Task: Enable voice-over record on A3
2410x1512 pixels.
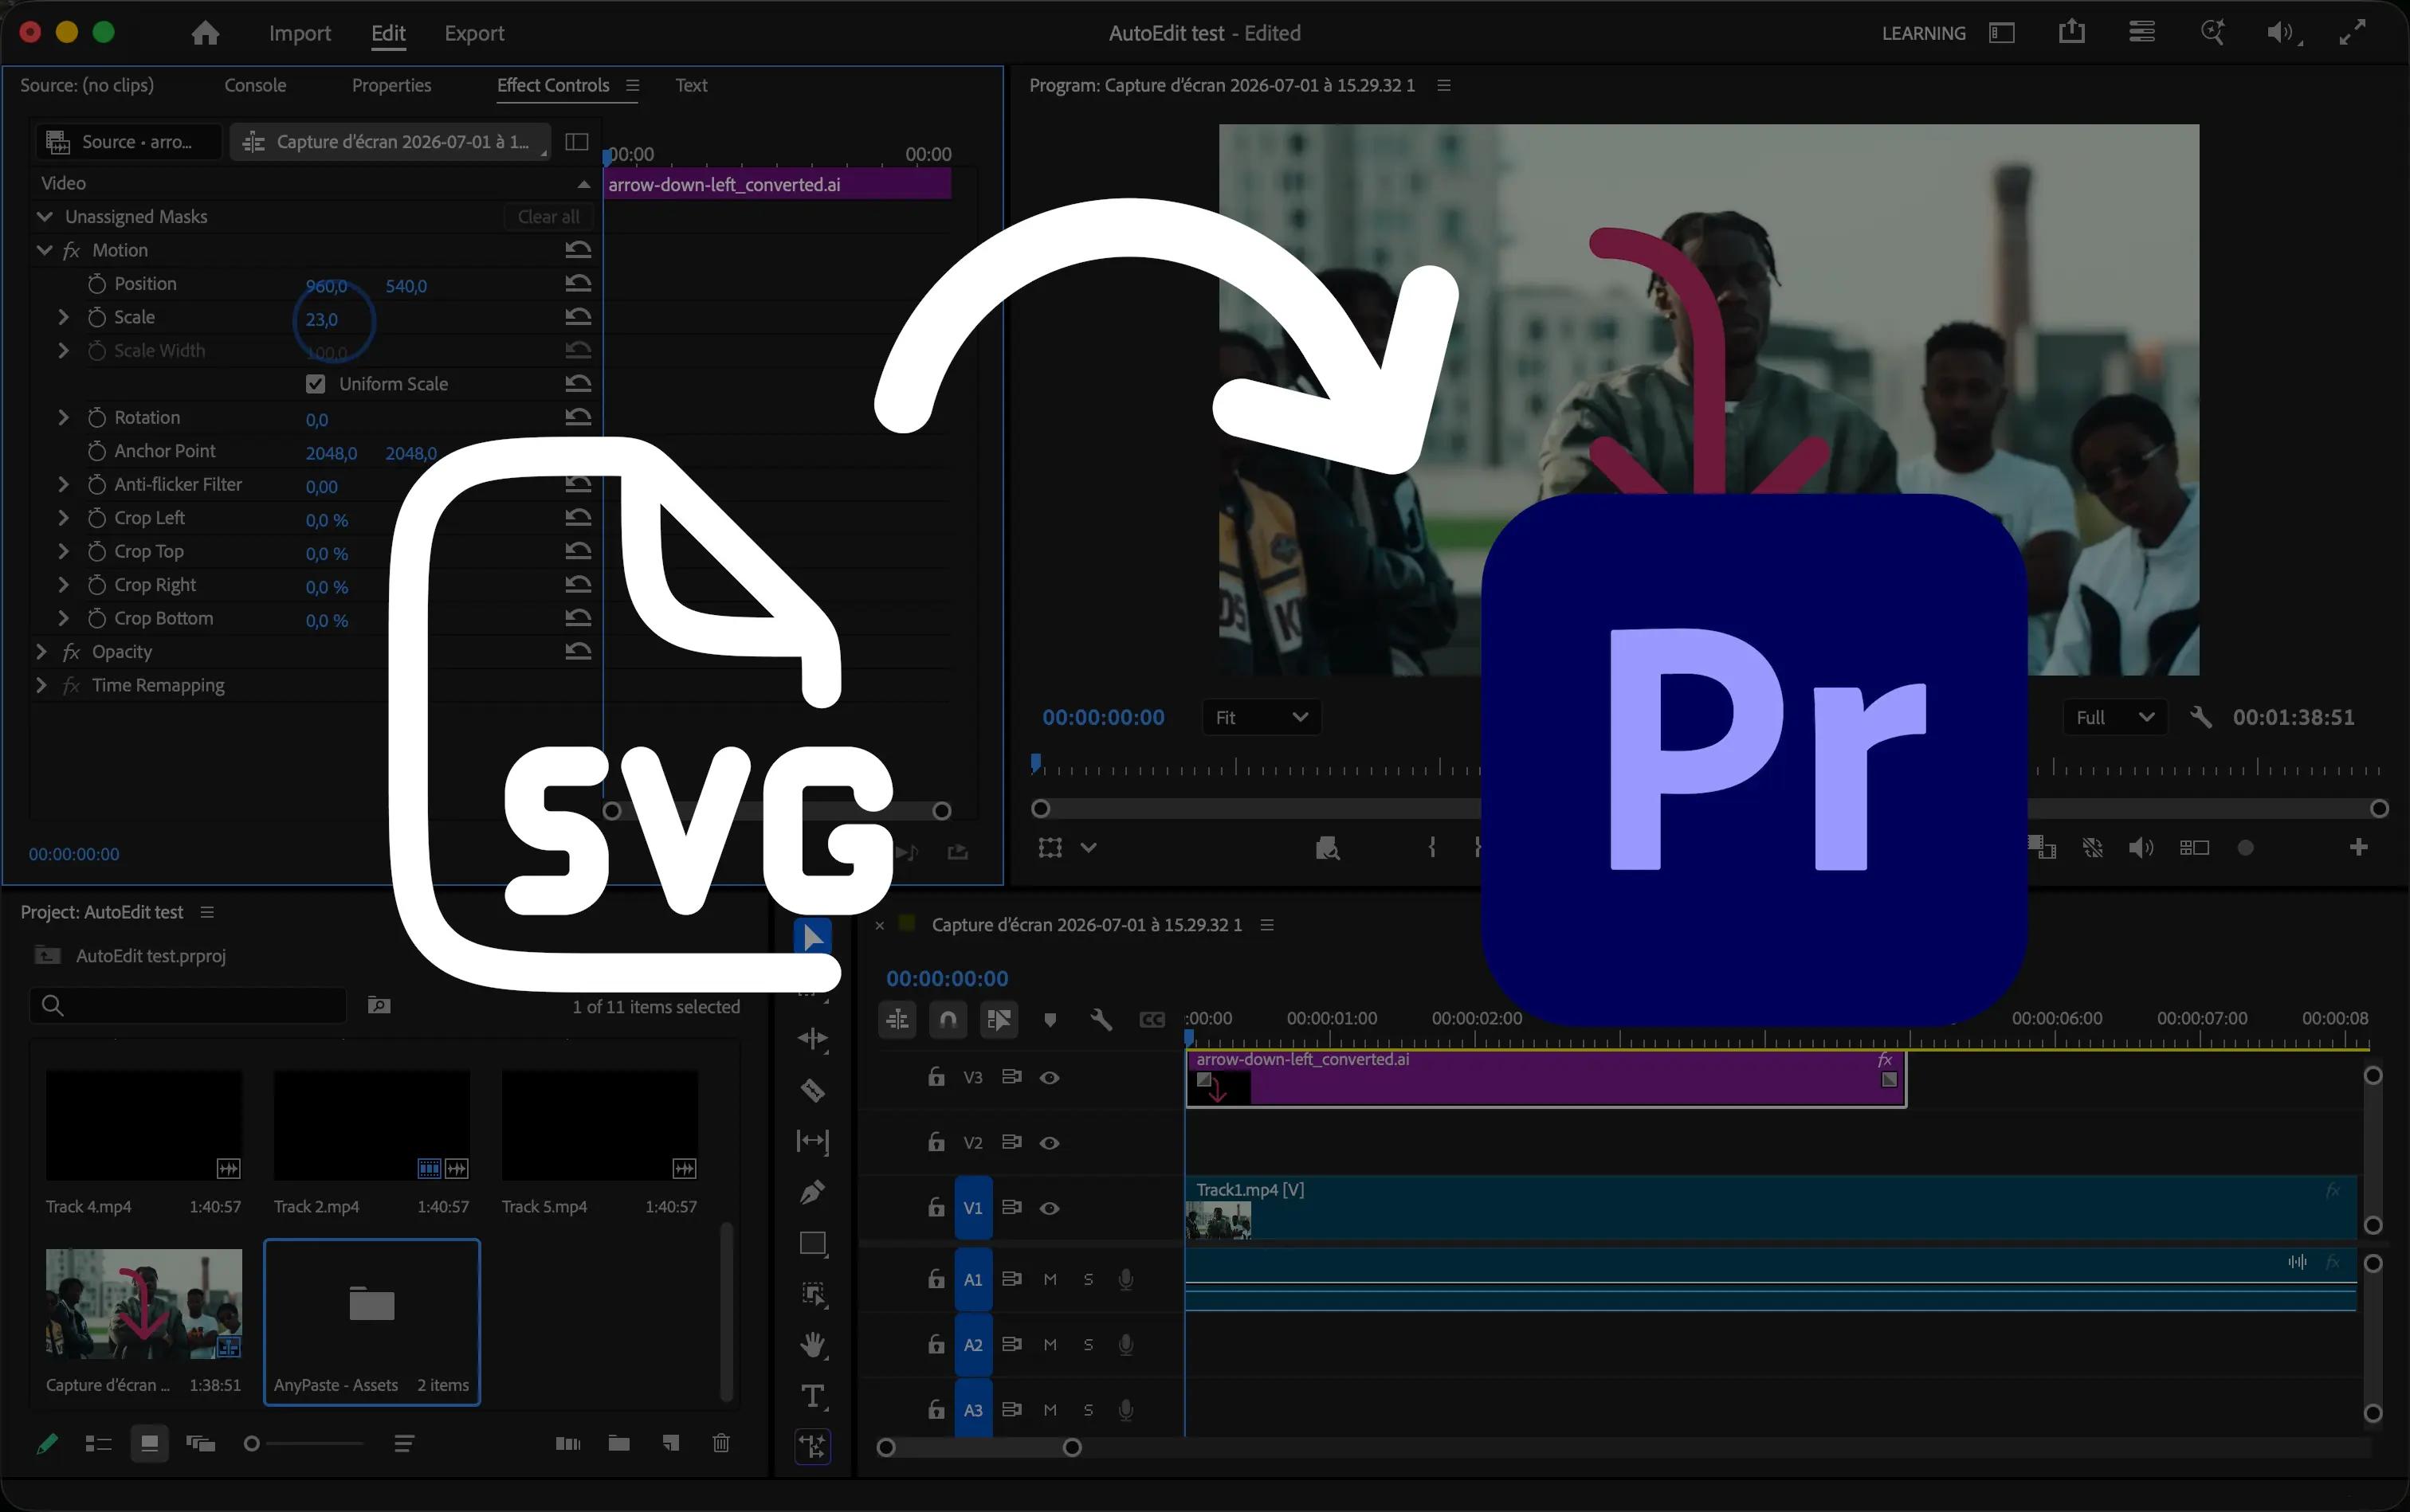Action: click(x=1125, y=1410)
